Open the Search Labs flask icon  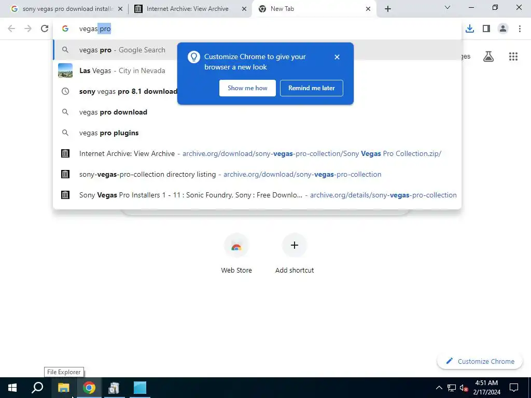click(488, 56)
